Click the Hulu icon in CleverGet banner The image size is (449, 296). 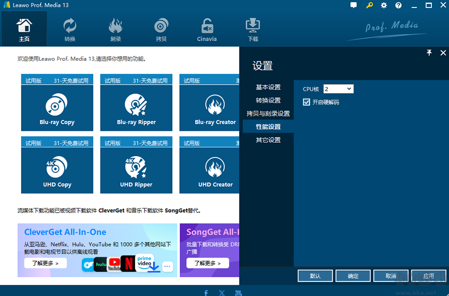[101, 264]
